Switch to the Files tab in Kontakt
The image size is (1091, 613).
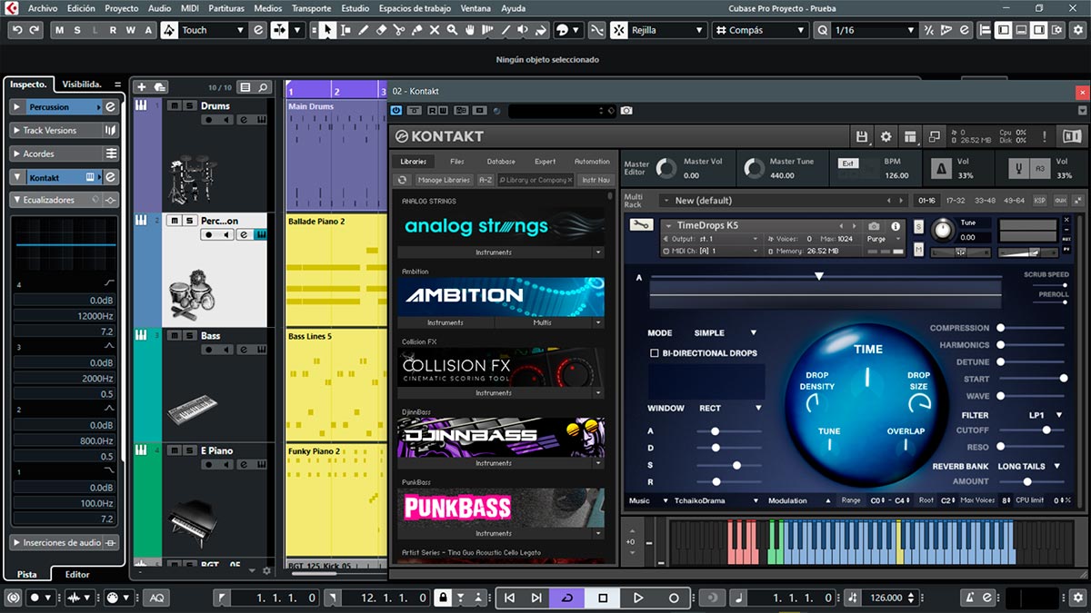pyautogui.click(x=457, y=162)
